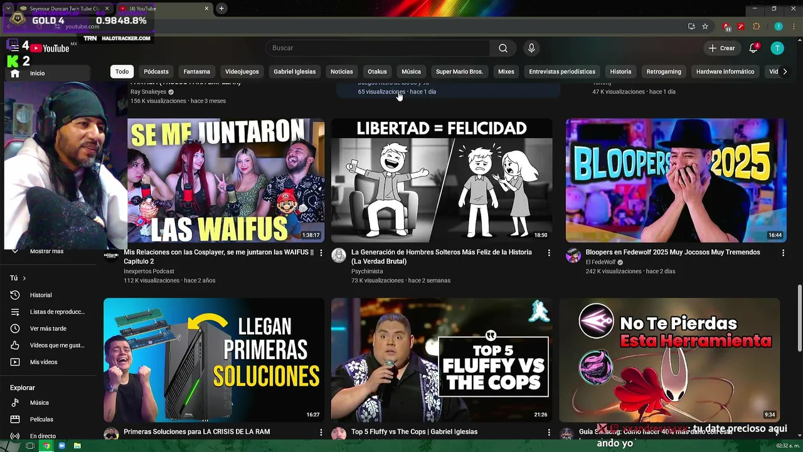The height and width of the screenshot is (452, 803).
Task: Open Videos que me gustan icon
Action: 15,345
